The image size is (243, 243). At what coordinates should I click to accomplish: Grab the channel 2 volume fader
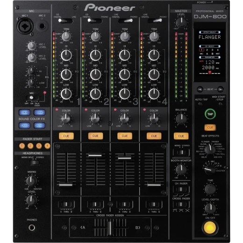pyautogui.click(x=95, y=155)
